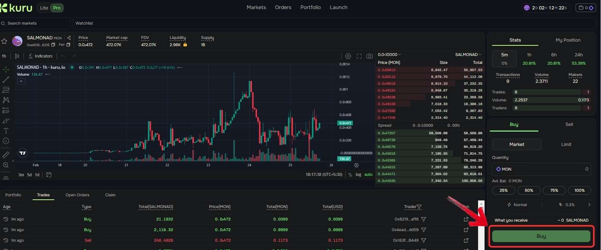The height and width of the screenshot is (250, 601).
Task: Switch to the Open Orders tab
Action: [x=77, y=195]
